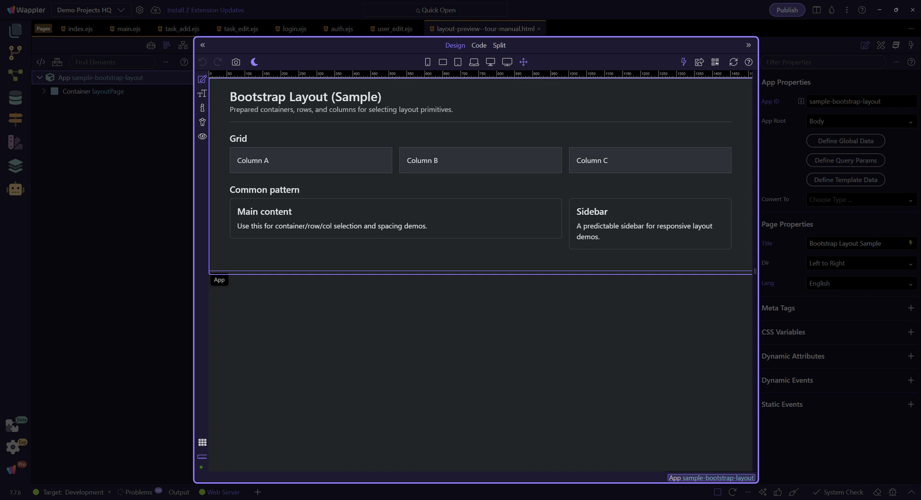Select the mobile phone viewport icon

[x=427, y=62]
